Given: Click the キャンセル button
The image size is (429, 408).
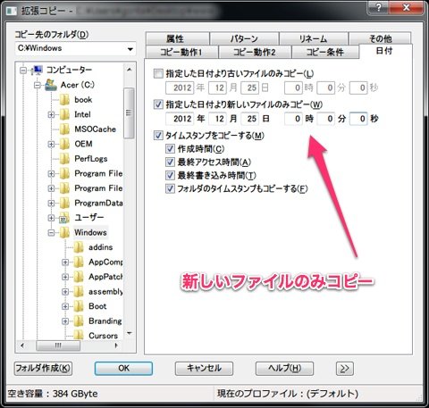Looking at the screenshot, I should pyautogui.click(x=204, y=369).
